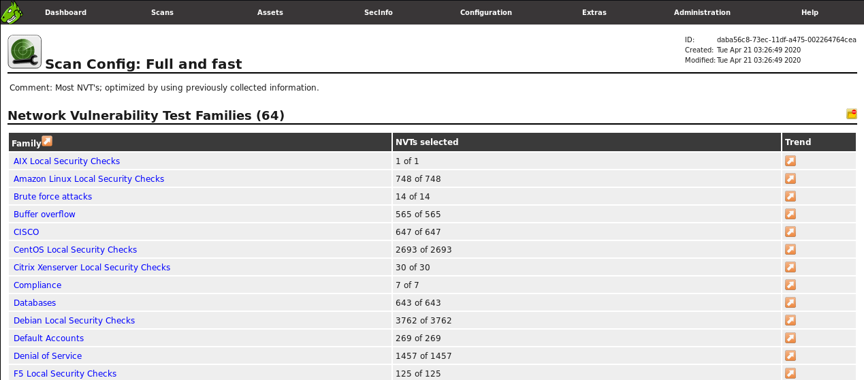Viewport: 864px width, 380px height.
Task: Open the SecInfo menu
Action: click(379, 12)
